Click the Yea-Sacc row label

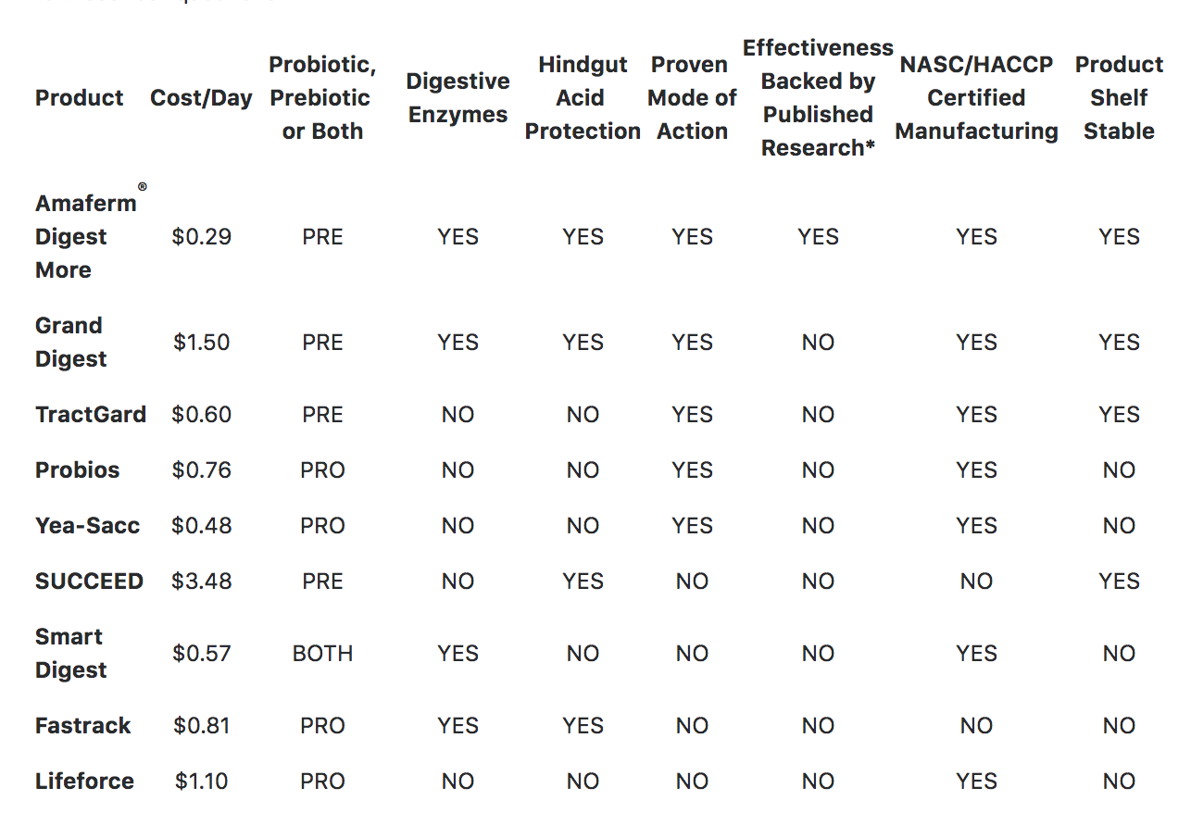pyautogui.click(x=88, y=526)
